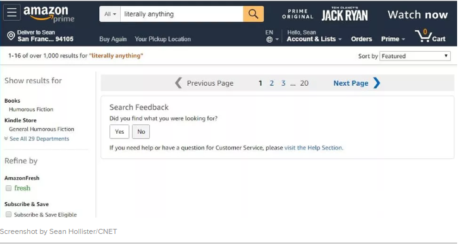Check Subscribe & Save Eligible checkbox

click(8, 214)
